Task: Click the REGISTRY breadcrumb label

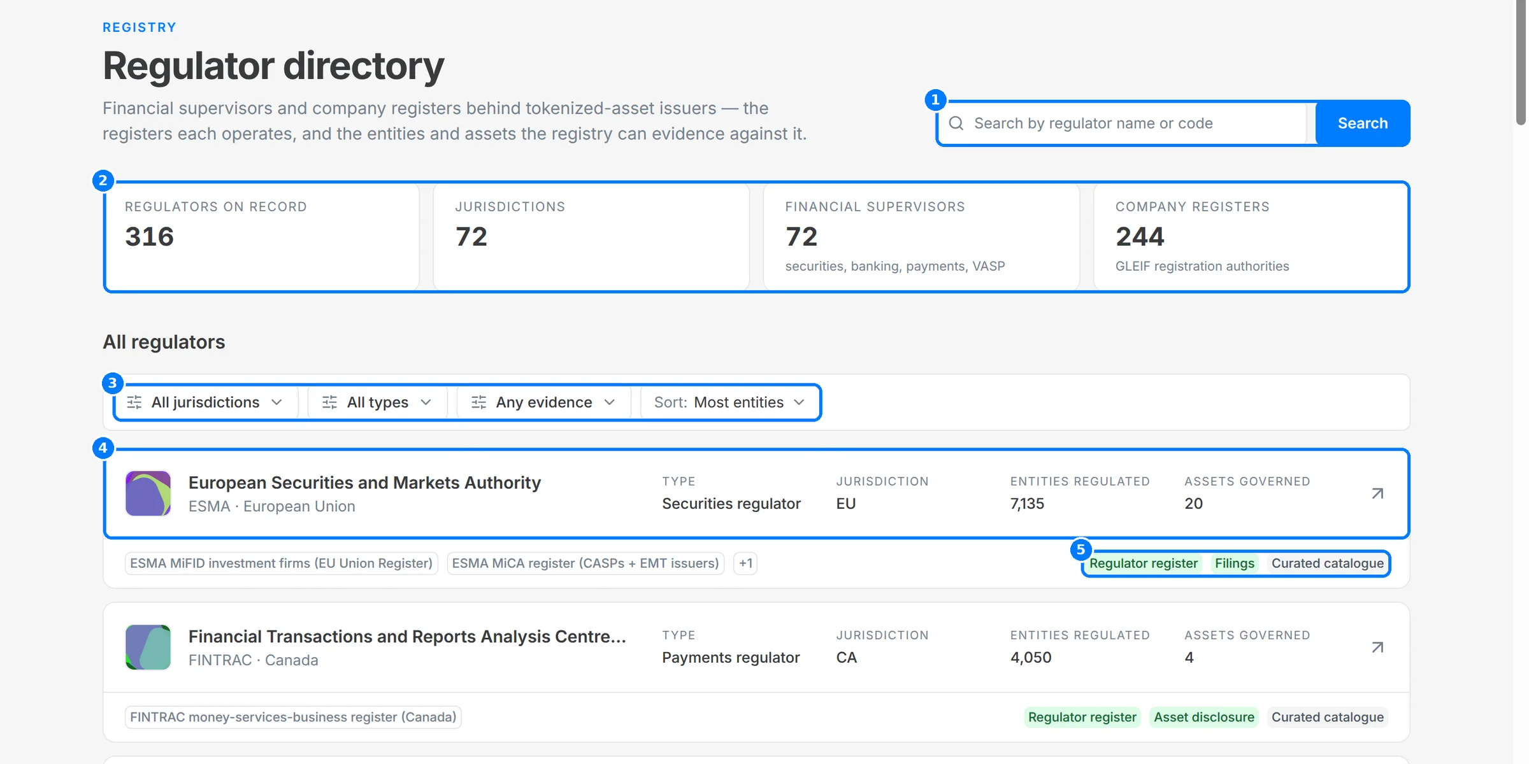Action: 140,27
